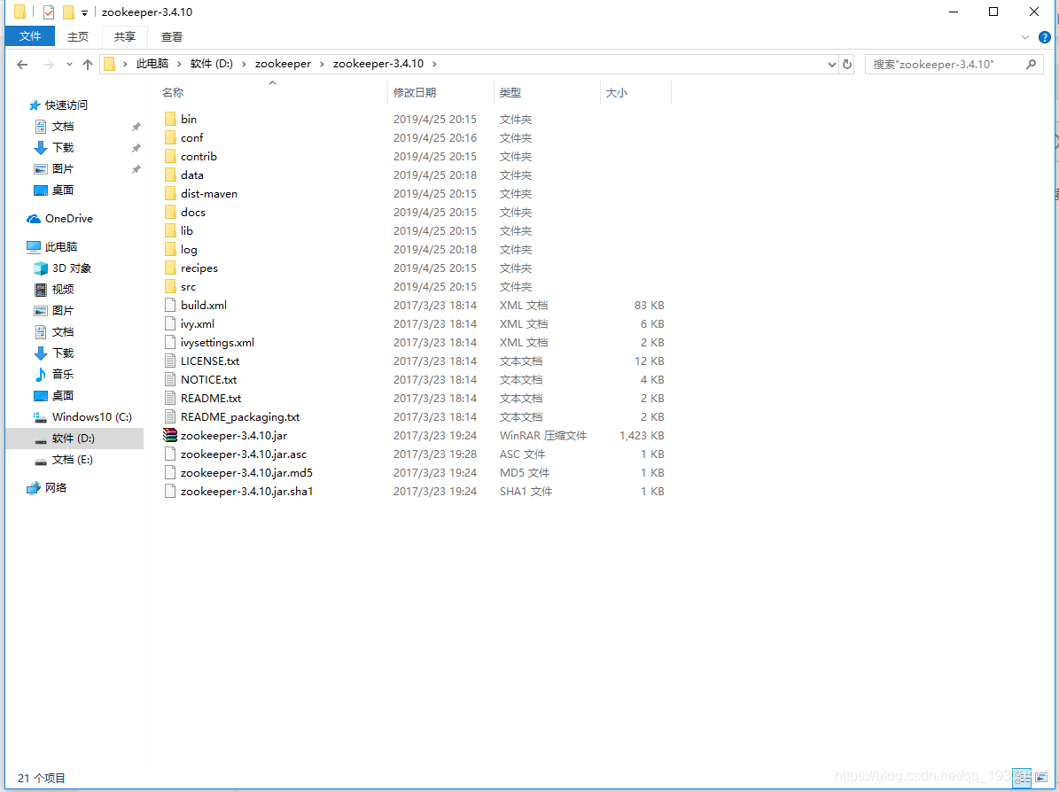This screenshot has width=1059, height=792.
Task: Switch to the 共享 ribbon tab
Action: point(125,36)
